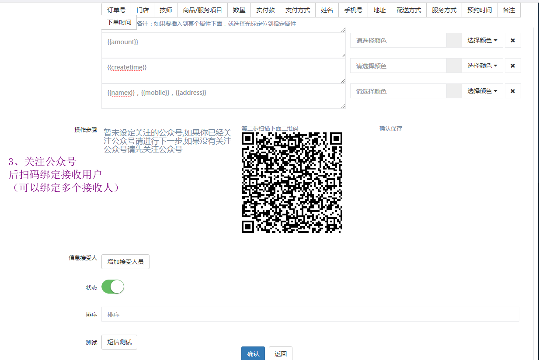
Task: Click the 第二步扫描下面二维码 text
Action: click(270, 128)
